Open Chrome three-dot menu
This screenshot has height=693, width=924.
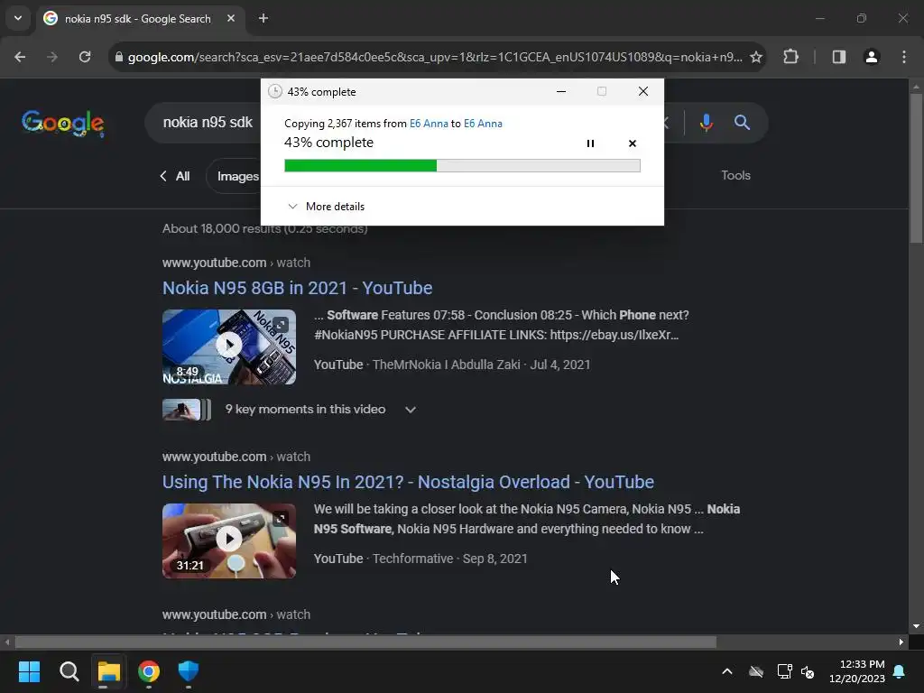[x=904, y=57]
